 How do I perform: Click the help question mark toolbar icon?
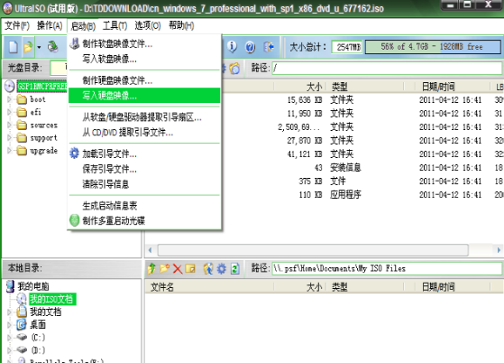250,47
